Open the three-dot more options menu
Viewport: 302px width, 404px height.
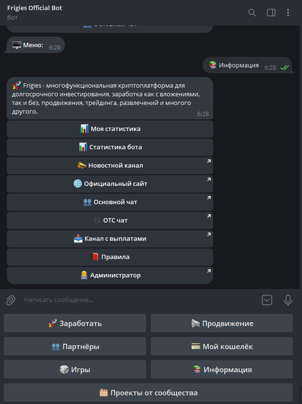point(288,13)
